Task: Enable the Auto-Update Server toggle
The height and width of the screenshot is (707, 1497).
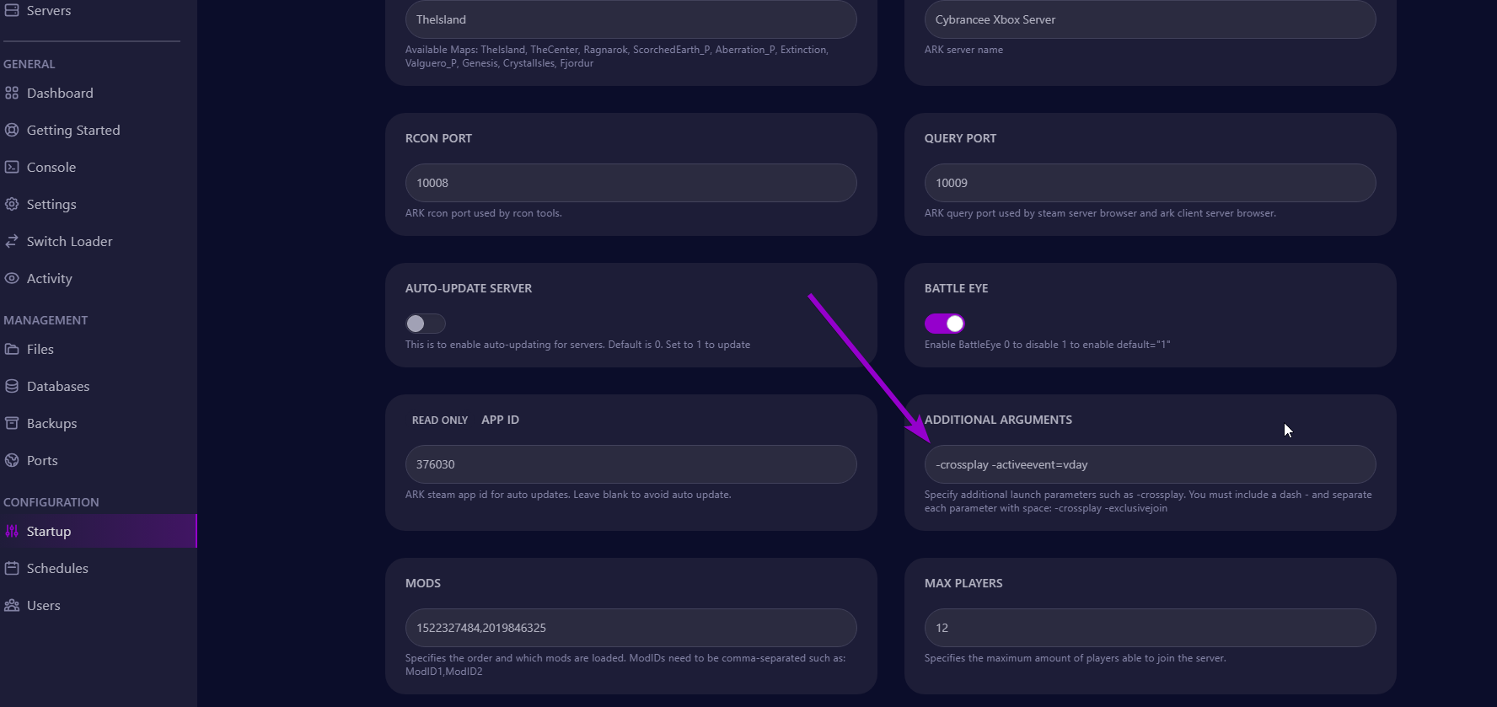Action: [425, 324]
